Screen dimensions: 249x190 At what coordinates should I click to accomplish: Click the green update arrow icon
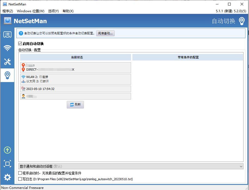[x=7, y=150]
